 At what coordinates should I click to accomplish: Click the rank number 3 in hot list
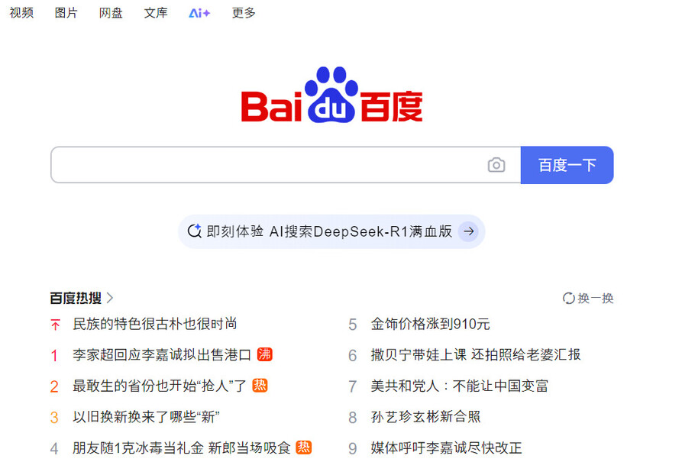54,418
